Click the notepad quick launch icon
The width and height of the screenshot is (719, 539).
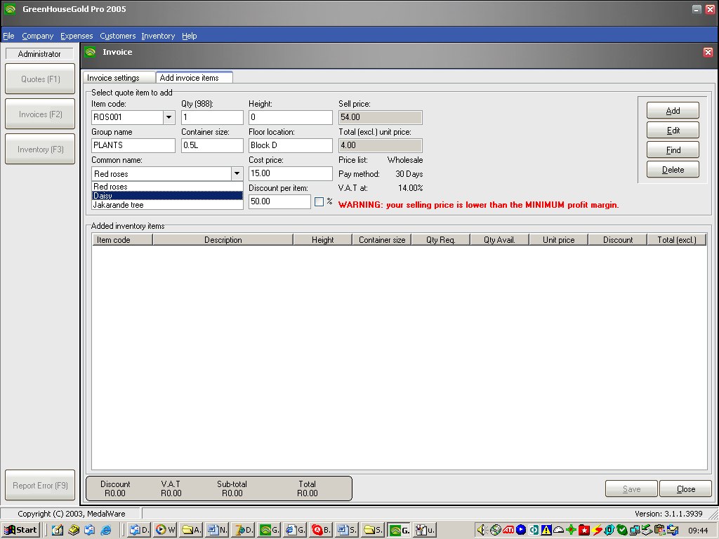[x=58, y=530]
